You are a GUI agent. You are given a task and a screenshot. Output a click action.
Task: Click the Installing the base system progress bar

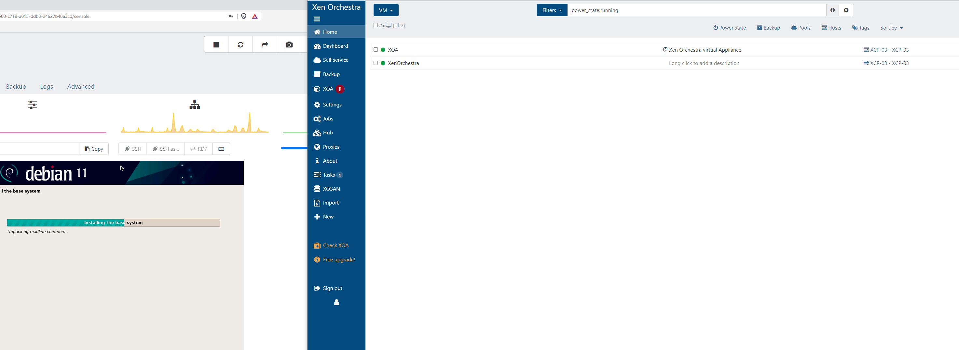(114, 222)
